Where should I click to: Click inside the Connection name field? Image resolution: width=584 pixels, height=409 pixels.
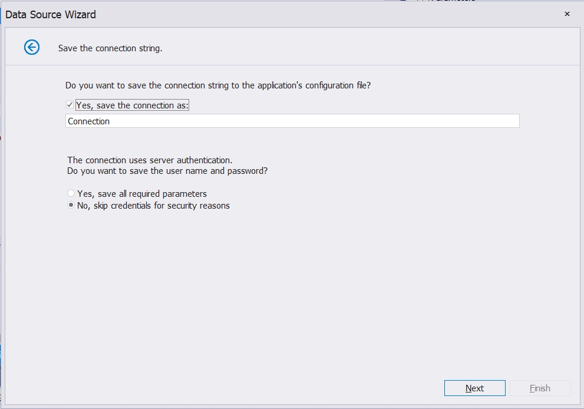pyautogui.click(x=236, y=121)
